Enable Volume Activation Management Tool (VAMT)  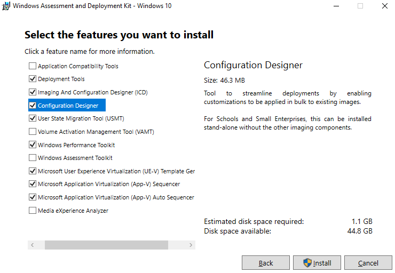click(x=33, y=132)
